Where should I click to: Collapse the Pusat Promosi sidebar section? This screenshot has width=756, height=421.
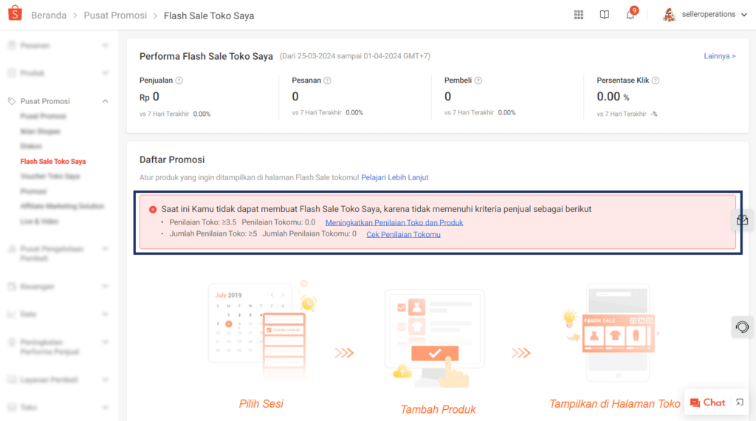click(x=105, y=101)
